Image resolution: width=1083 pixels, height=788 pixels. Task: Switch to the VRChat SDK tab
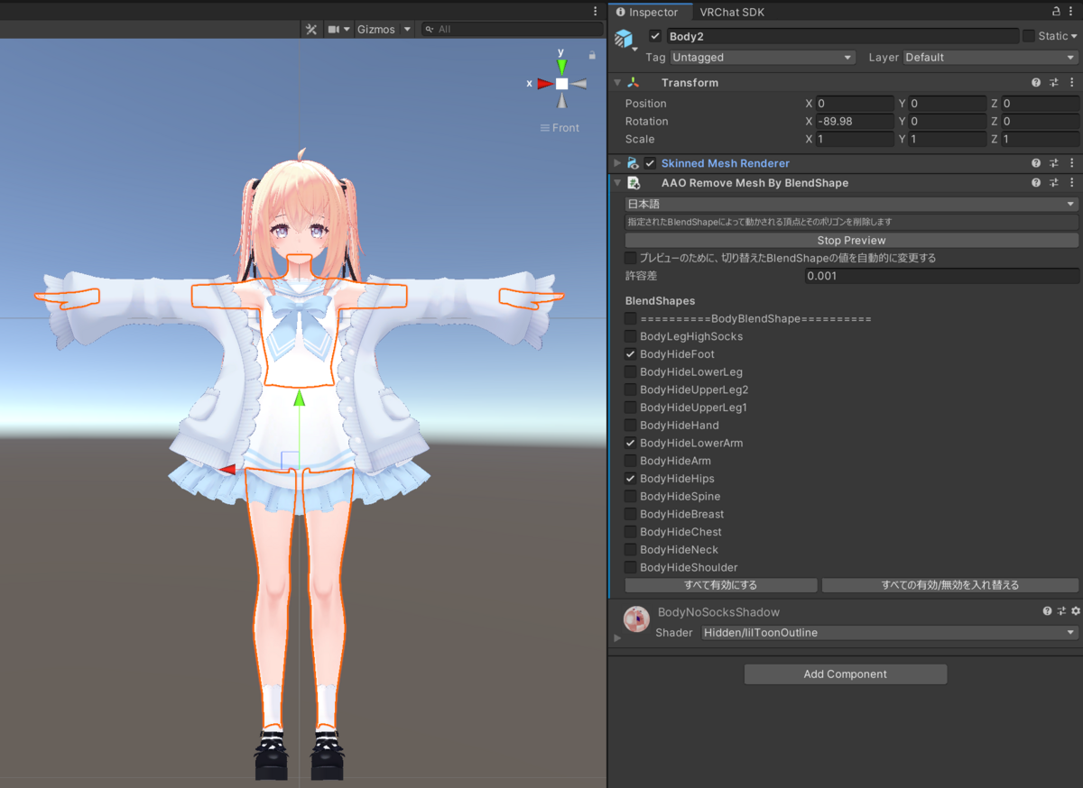[732, 13]
